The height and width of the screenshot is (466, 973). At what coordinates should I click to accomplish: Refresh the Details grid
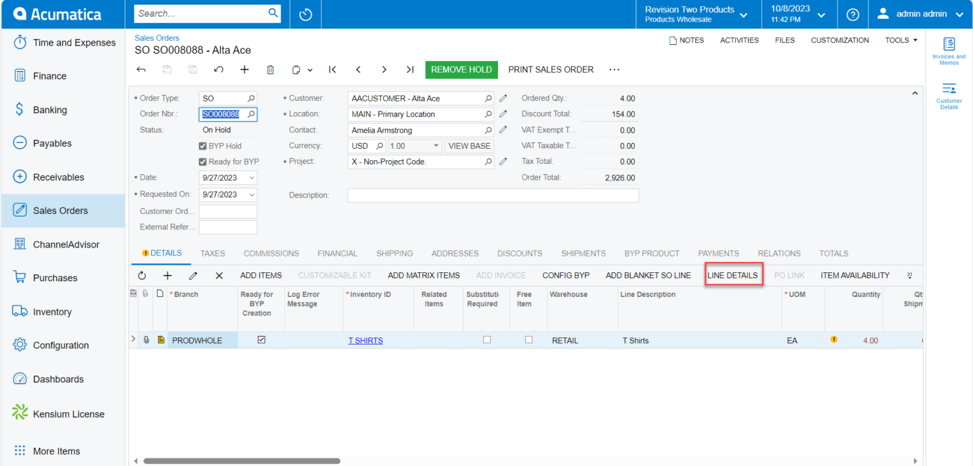click(x=141, y=275)
